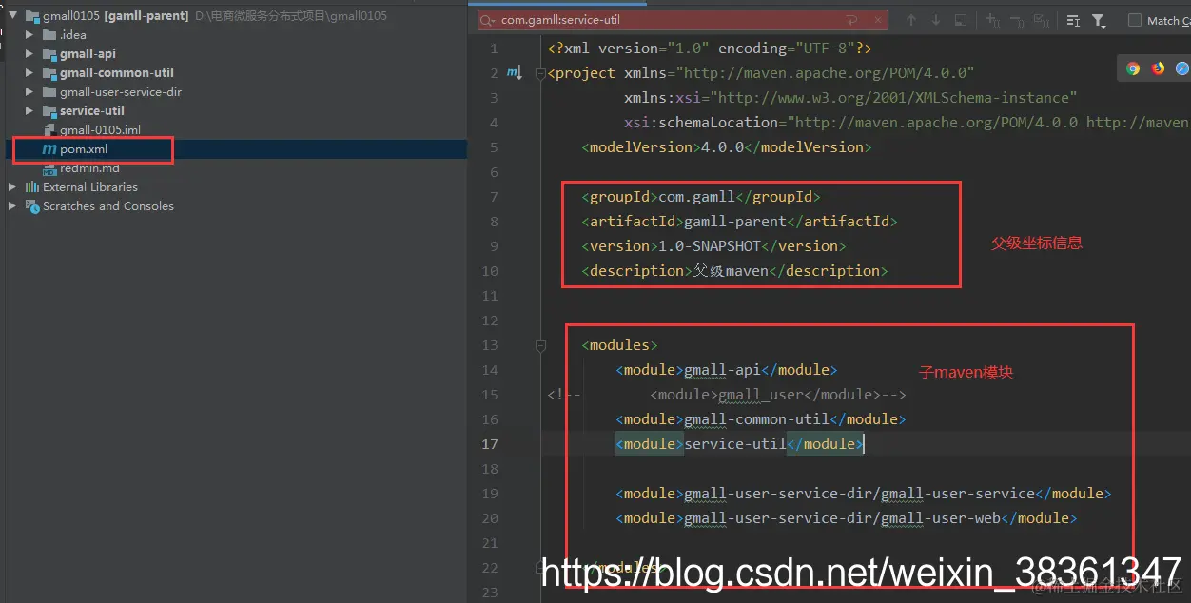Select the service-util module in tree
This screenshot has width=1191, height=603.
(92, 111)
